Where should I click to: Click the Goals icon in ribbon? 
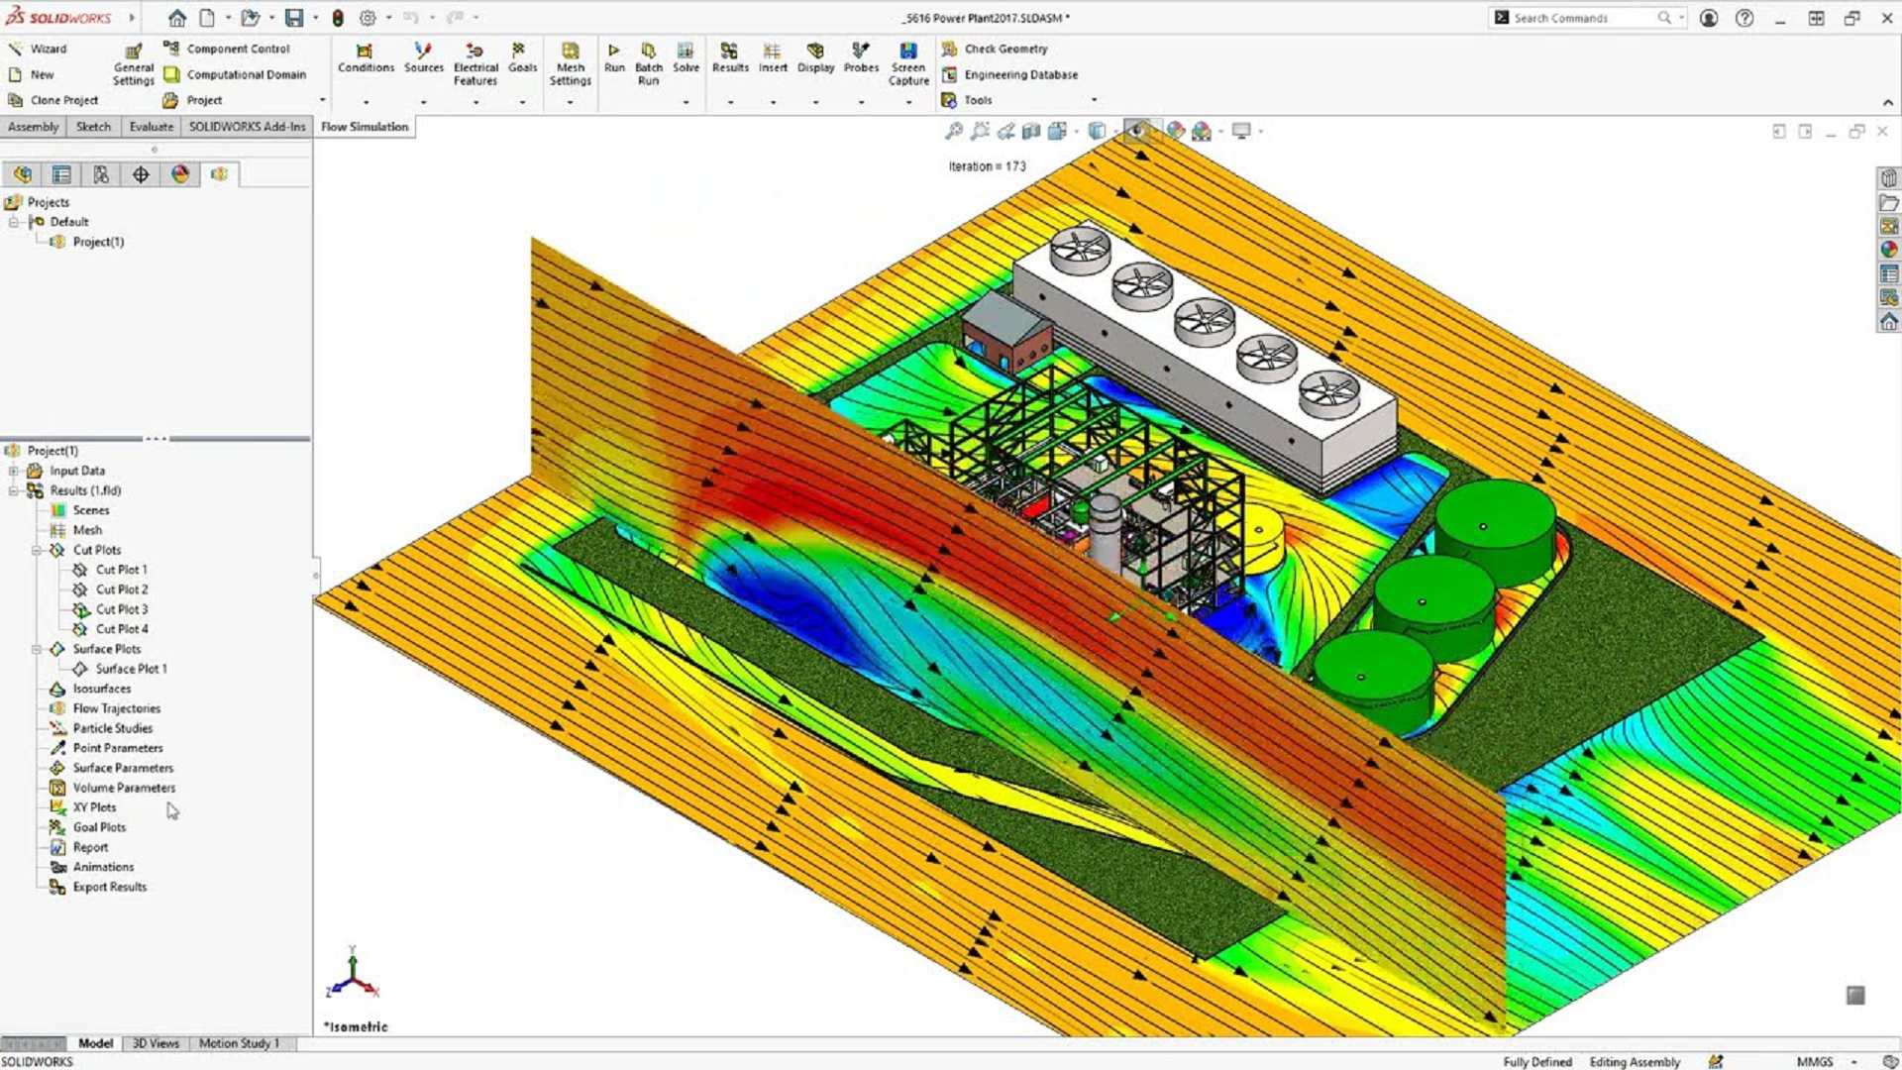click(521, 55)
